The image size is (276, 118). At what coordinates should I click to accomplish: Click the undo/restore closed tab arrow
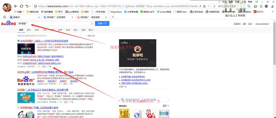[x=27, y=6]
